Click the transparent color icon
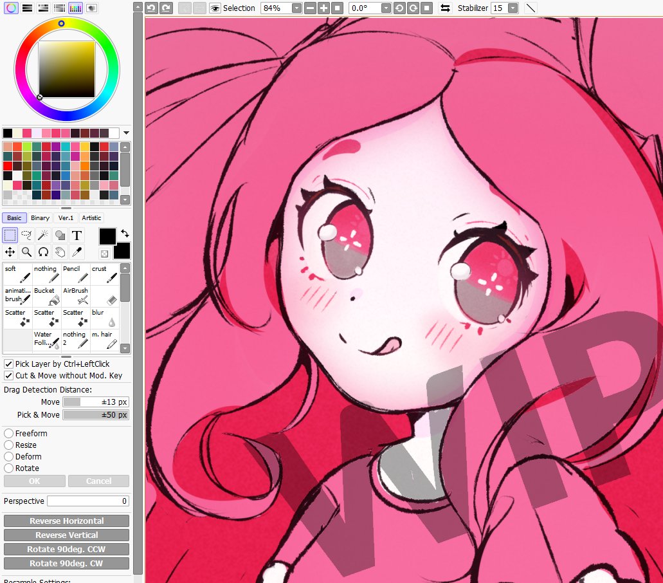663x583 pixels. (x=104, y=254)
